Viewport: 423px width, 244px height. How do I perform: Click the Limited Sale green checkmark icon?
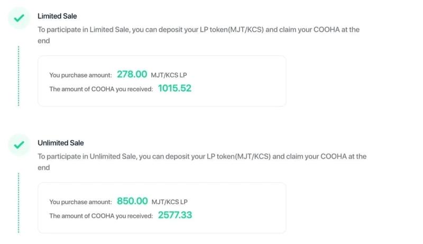[19, 18]
